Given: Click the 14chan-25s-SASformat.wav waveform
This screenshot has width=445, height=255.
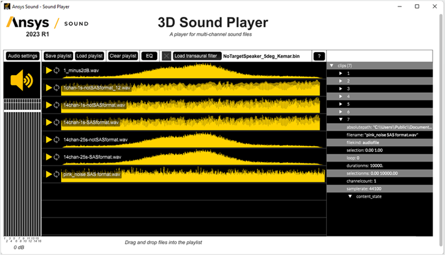Looking at the screenshot, I should click(192, 157).
